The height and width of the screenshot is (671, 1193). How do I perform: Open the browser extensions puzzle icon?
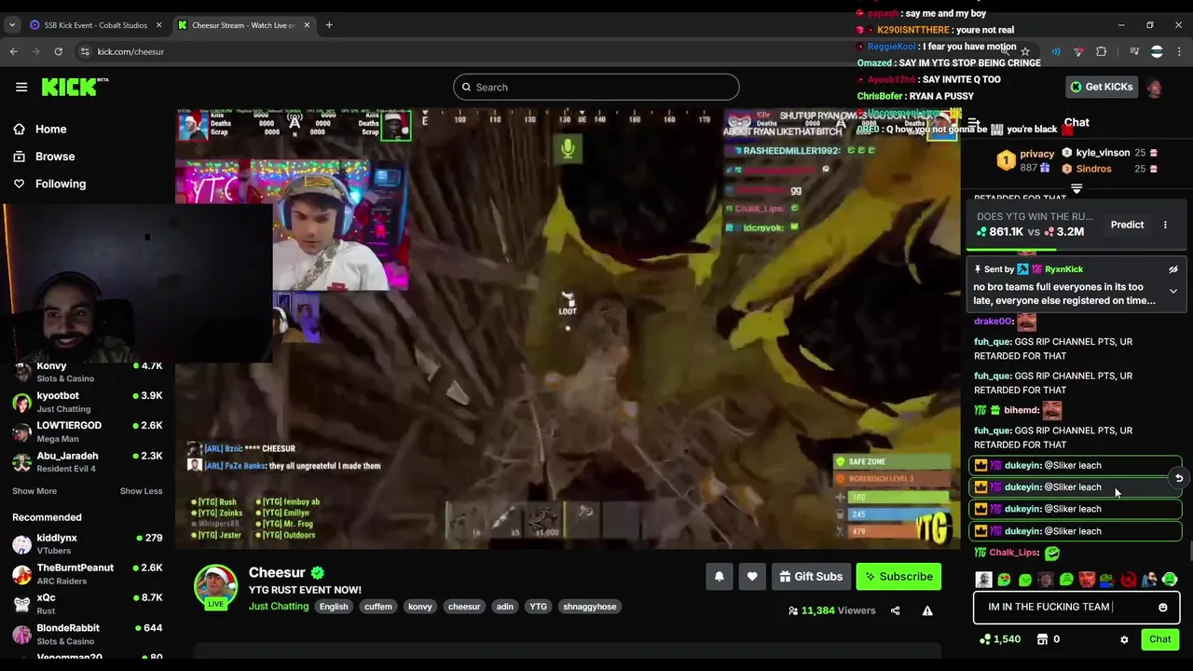click(x=1102, y=51)
